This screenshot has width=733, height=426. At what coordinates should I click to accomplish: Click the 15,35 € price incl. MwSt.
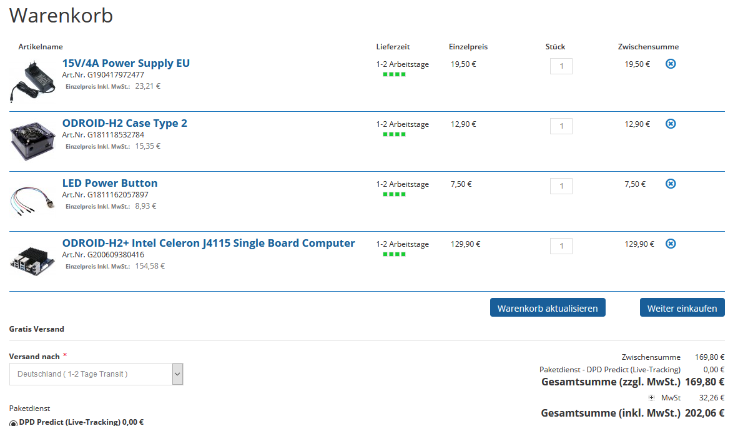(148, 146)
